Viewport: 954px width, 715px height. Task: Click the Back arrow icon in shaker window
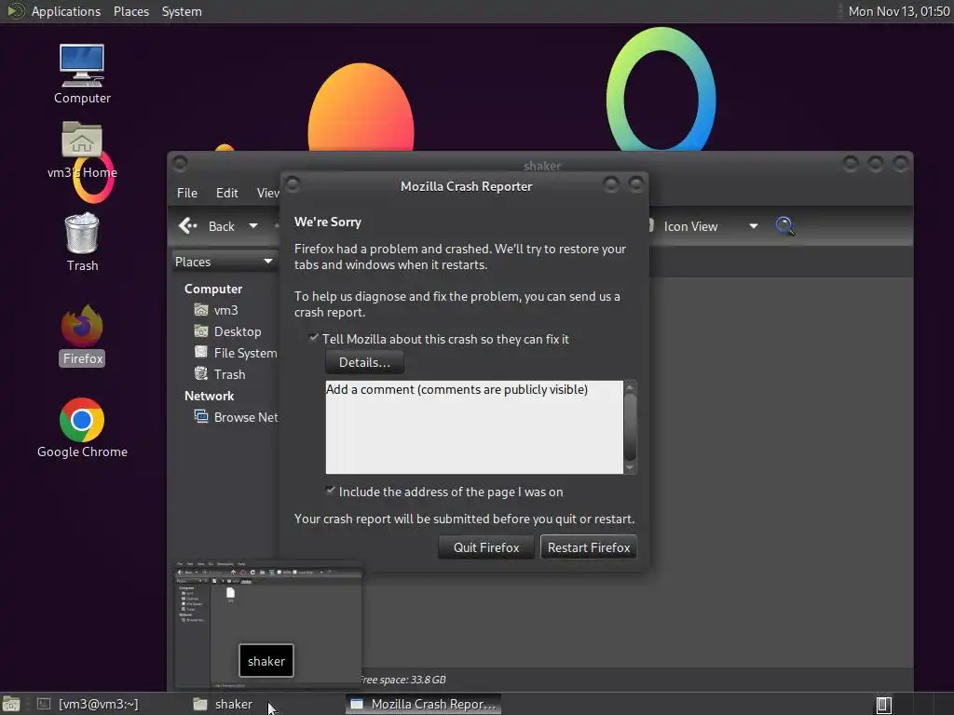coord(187,226)
